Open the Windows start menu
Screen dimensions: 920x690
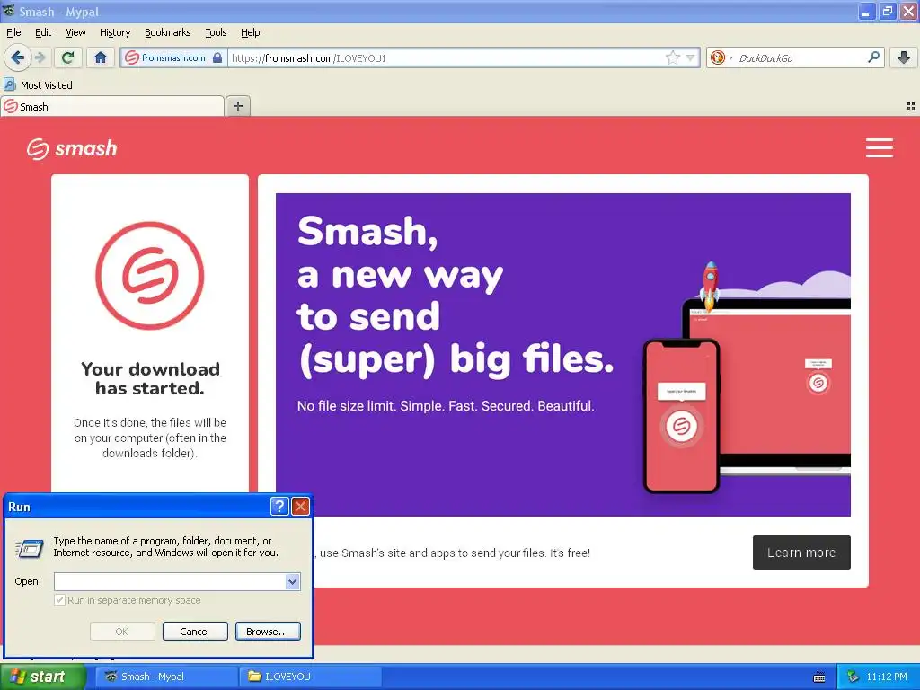[x=42, y=677]
